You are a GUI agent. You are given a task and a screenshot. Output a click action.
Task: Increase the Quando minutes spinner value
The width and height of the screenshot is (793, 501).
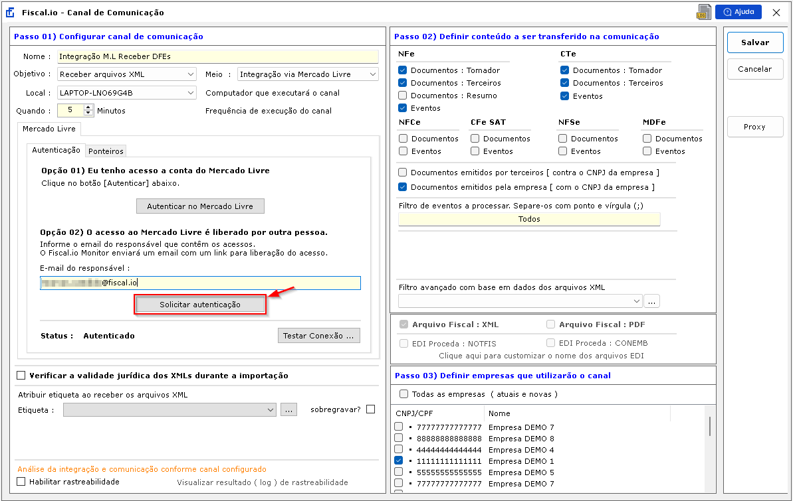click(x=88, y=108)
